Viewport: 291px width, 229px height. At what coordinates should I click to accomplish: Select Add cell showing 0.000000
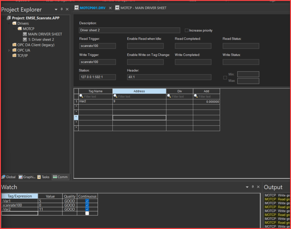click(206, 102)
